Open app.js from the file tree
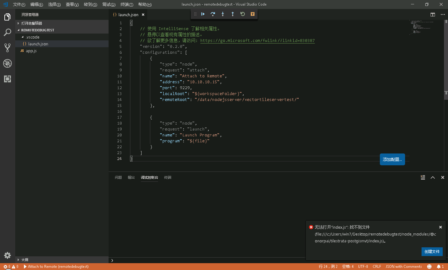Viewport: 448px width, 270px height. tap(62, 51)
